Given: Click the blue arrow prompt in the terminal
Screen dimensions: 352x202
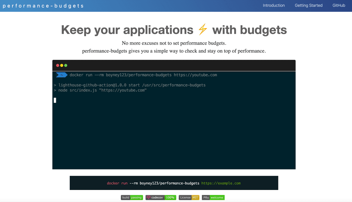Looking at the screenshot, I should tap(62, 75).
